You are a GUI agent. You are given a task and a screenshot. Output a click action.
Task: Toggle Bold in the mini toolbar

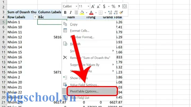pos(65,12)
